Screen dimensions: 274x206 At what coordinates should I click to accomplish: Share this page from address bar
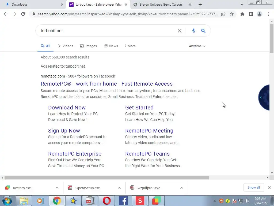pyautogui.click(x=223, y=14)
